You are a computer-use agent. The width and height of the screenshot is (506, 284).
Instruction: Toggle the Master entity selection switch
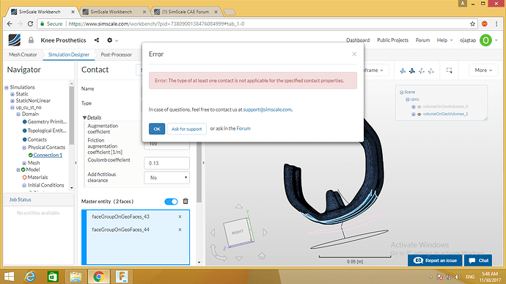pos(171,202)
